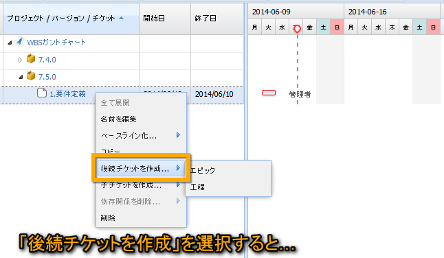This screenshot has width=444, height=258.
Task: Open the ベースライン化 submenu arrow
Action: point(178,134)
